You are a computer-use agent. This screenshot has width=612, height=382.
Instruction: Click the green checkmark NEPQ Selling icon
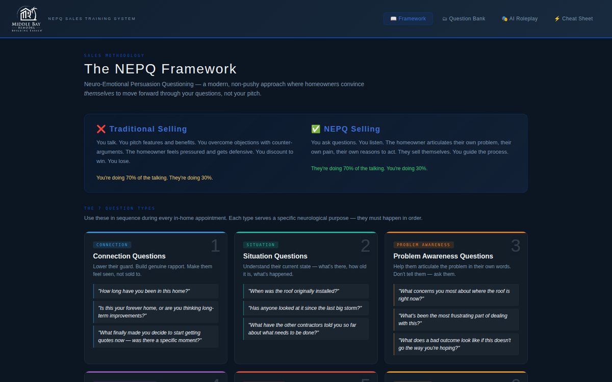[316, 129]
